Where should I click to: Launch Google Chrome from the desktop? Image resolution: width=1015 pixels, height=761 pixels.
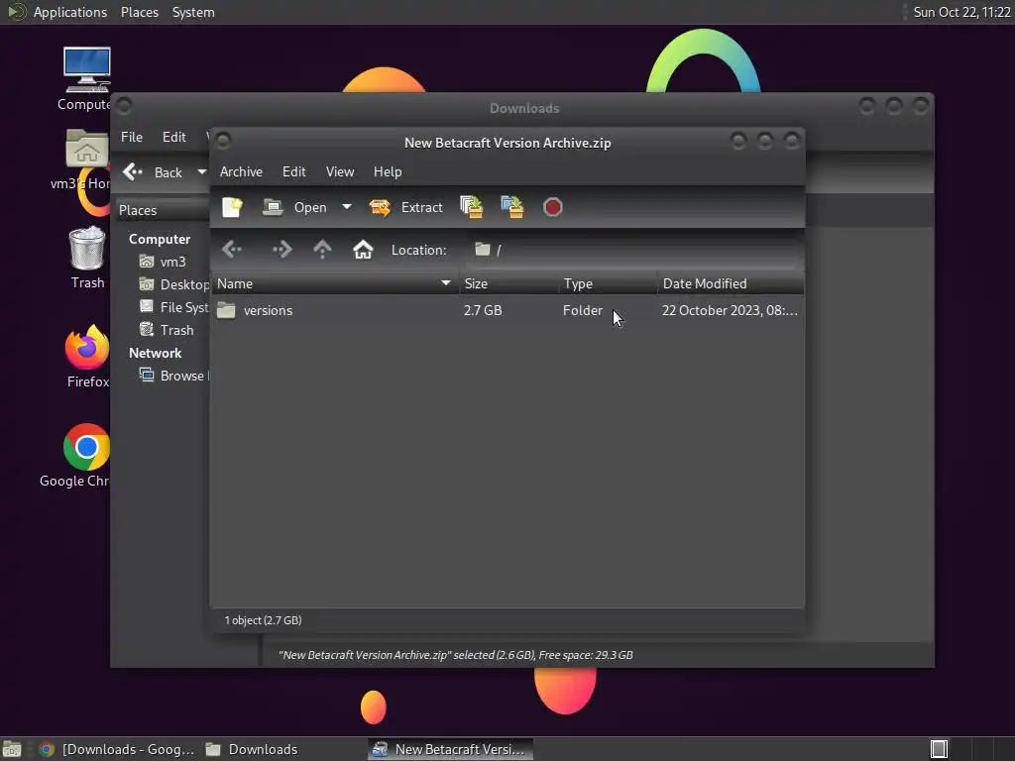click(x=85, y=456)
